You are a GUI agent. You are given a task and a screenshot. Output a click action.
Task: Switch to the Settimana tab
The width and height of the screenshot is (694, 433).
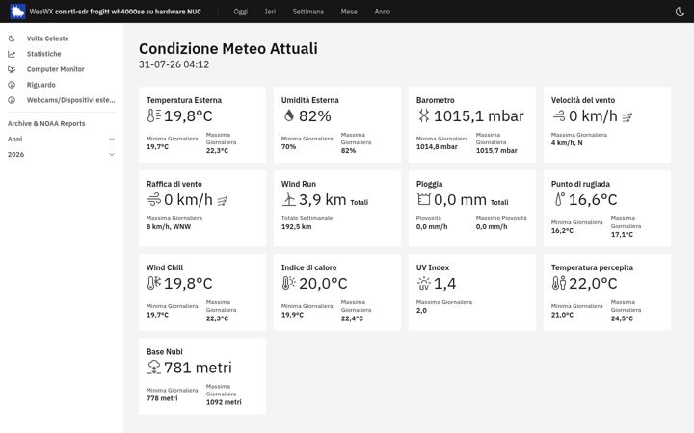point(308,12)
